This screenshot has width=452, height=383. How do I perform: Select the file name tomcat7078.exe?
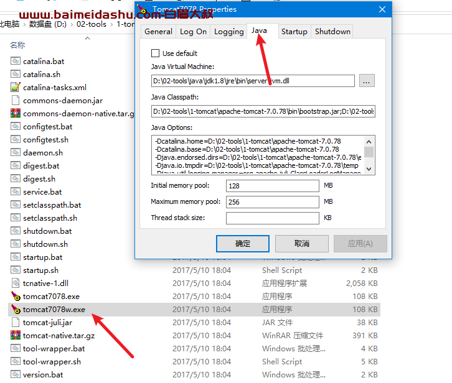tap(51, 297)
